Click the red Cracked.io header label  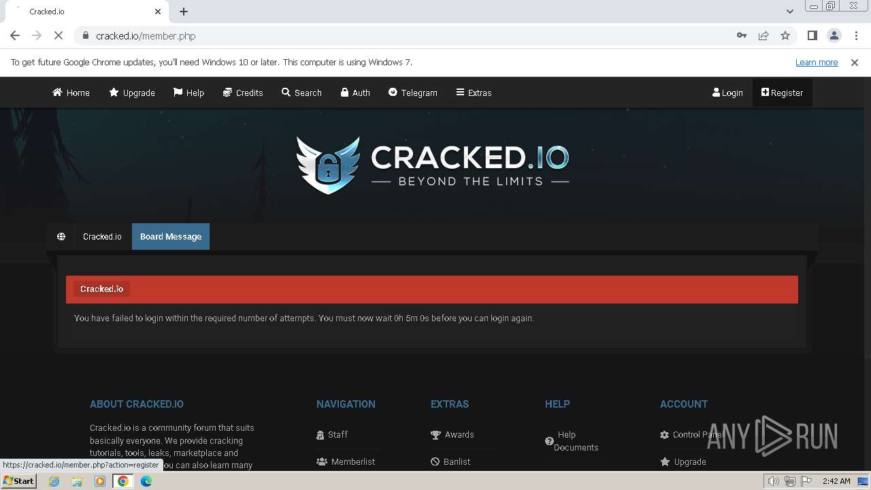click(x=101, y=289)
